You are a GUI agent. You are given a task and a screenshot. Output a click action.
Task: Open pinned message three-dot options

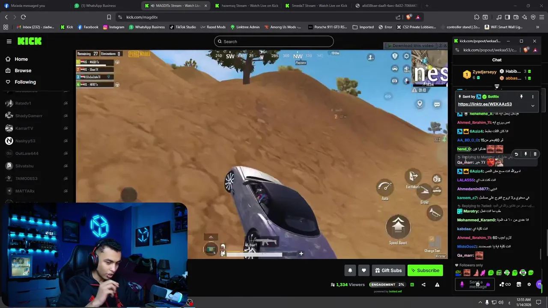533,97
